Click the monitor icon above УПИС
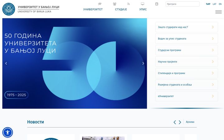 tap(142, 4)
